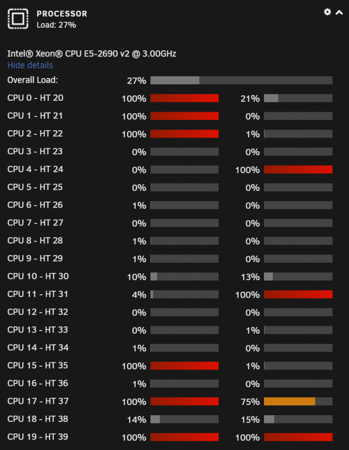Click the Intel Xeon CPU model text
The height and width of the screenshot is (450, 349).
(92, 53)
